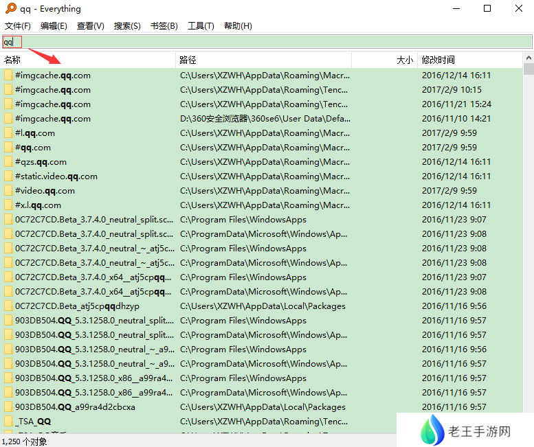Click folder icon beside #l.qq.com
This screenshot has width=534, height=447.
pyautogui.click(x=8, y=133)
